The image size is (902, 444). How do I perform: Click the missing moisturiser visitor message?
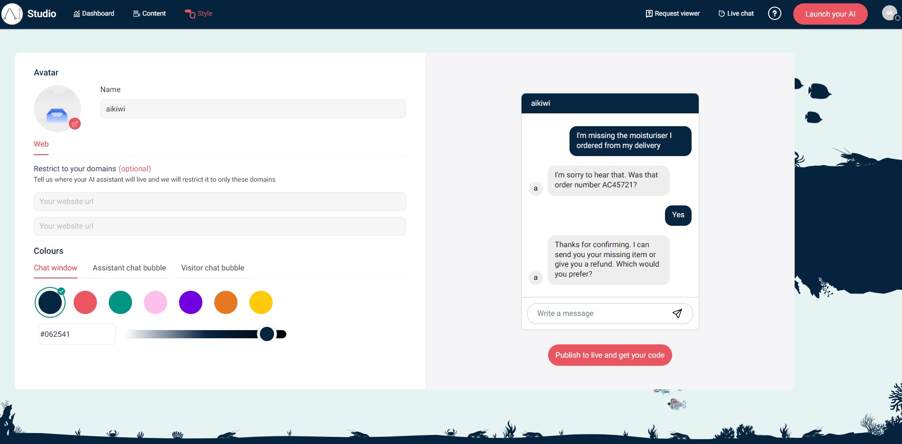pos(630,141)
